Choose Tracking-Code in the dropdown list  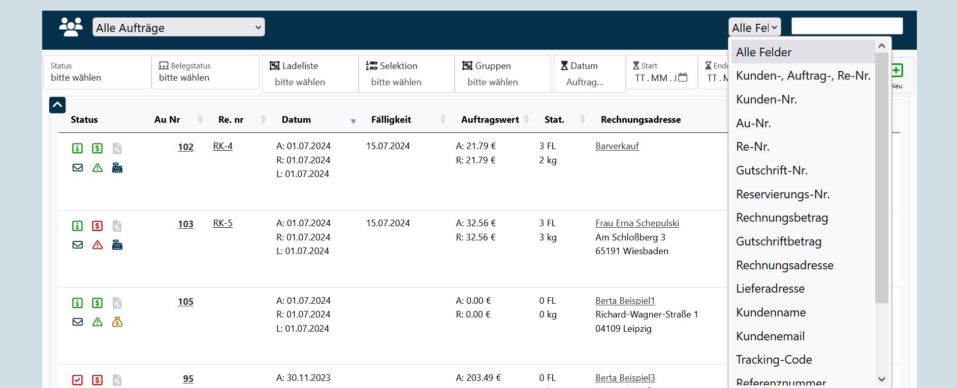[774, 360]
